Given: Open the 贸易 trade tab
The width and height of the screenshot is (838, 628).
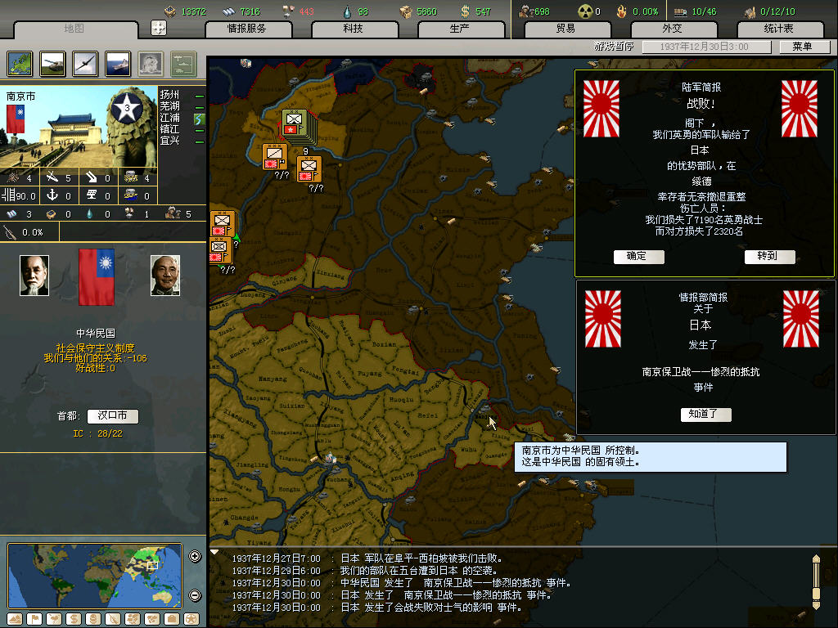Looking at the screenshot, I should pos(566,29).
